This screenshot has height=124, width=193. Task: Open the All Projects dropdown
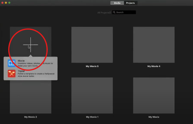tap(104, 13)
